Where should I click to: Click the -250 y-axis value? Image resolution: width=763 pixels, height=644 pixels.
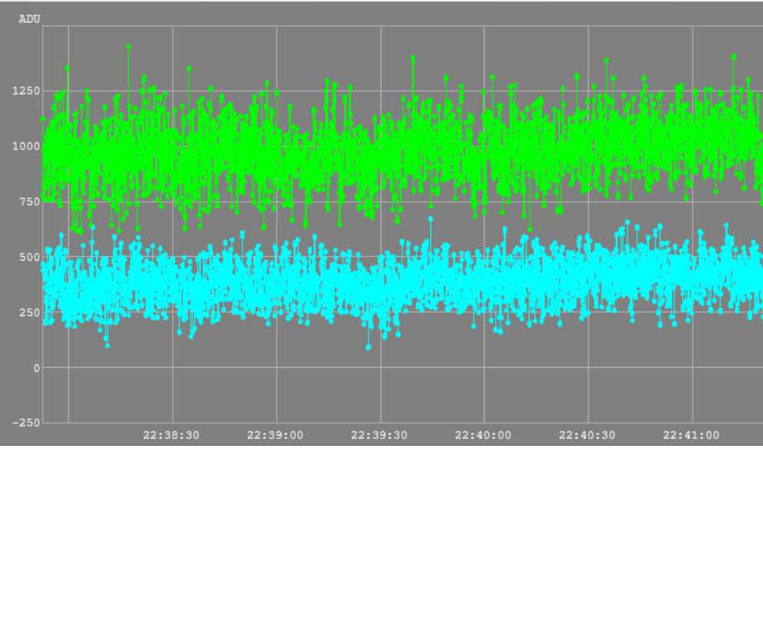(x=26, y=423)
